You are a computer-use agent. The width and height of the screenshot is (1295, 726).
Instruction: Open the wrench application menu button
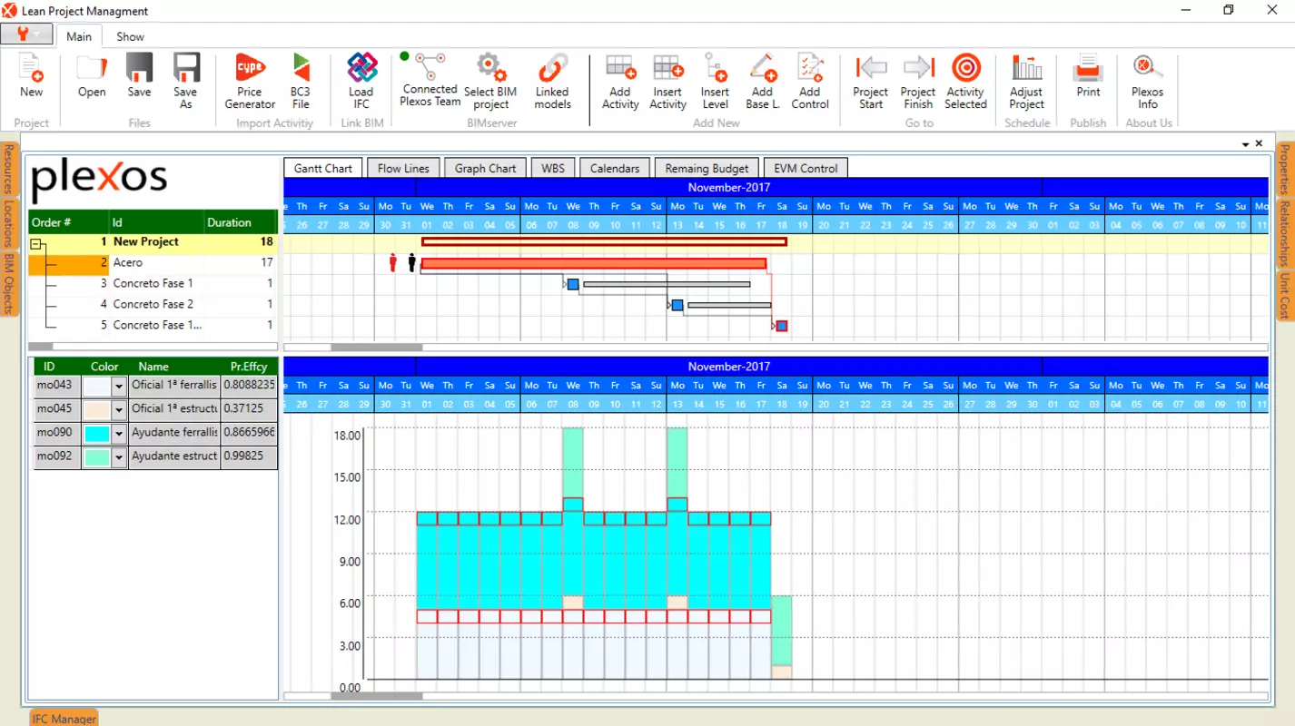[x=26, y=34]
